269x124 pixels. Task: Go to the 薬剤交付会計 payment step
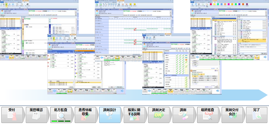[232, 115]
